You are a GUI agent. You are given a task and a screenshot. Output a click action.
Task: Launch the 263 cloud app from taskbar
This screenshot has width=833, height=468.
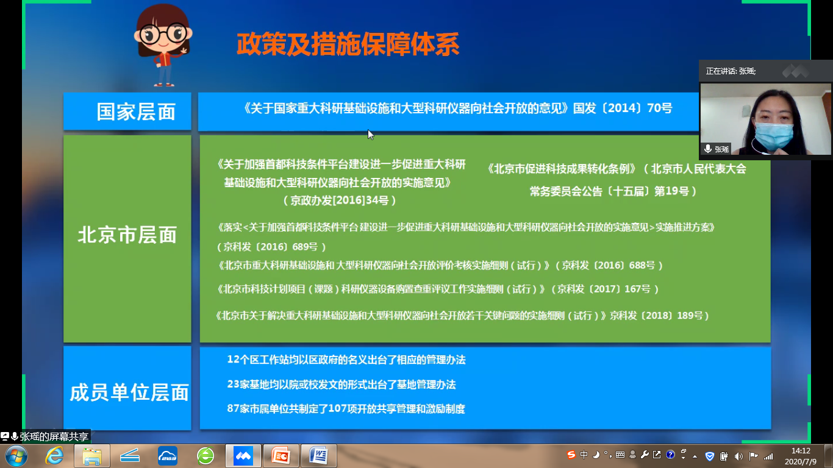(168, 456)
